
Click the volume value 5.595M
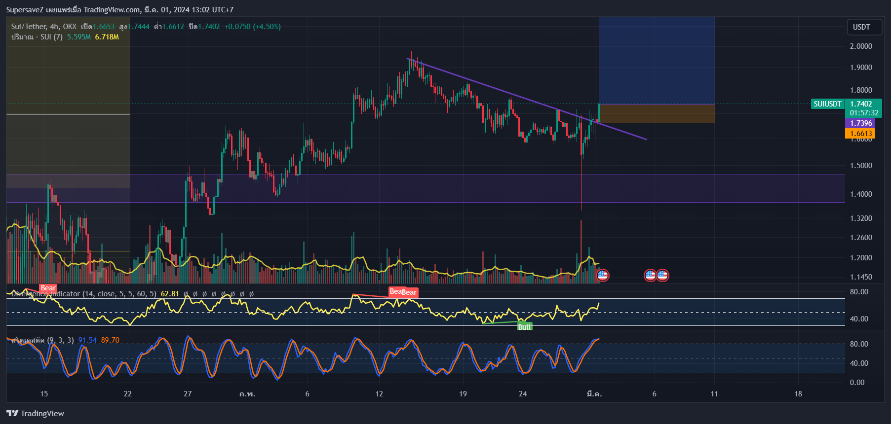click(79, 37)
